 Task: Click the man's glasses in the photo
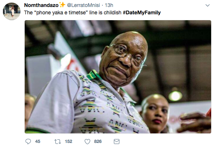[x=128, y=55]
